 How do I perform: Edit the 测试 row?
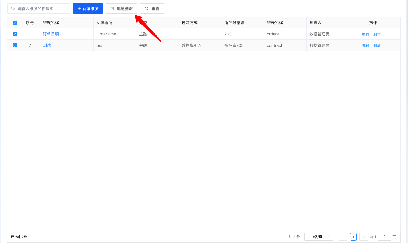(x=365, y=45)
